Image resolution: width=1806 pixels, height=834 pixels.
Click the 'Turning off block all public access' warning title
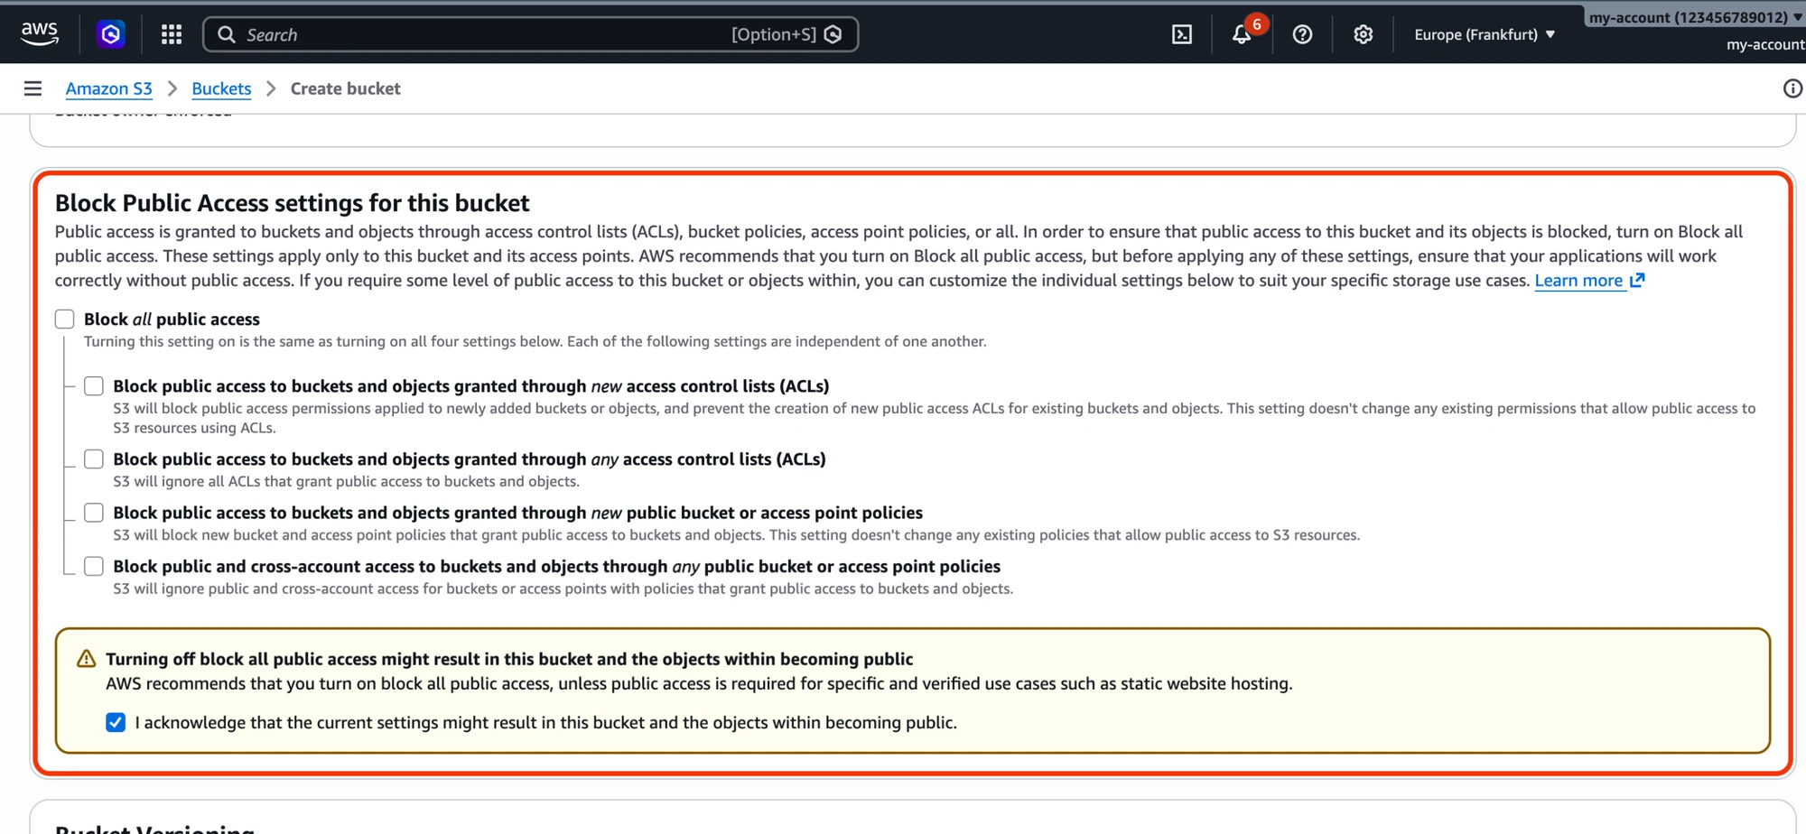[509, 659]
